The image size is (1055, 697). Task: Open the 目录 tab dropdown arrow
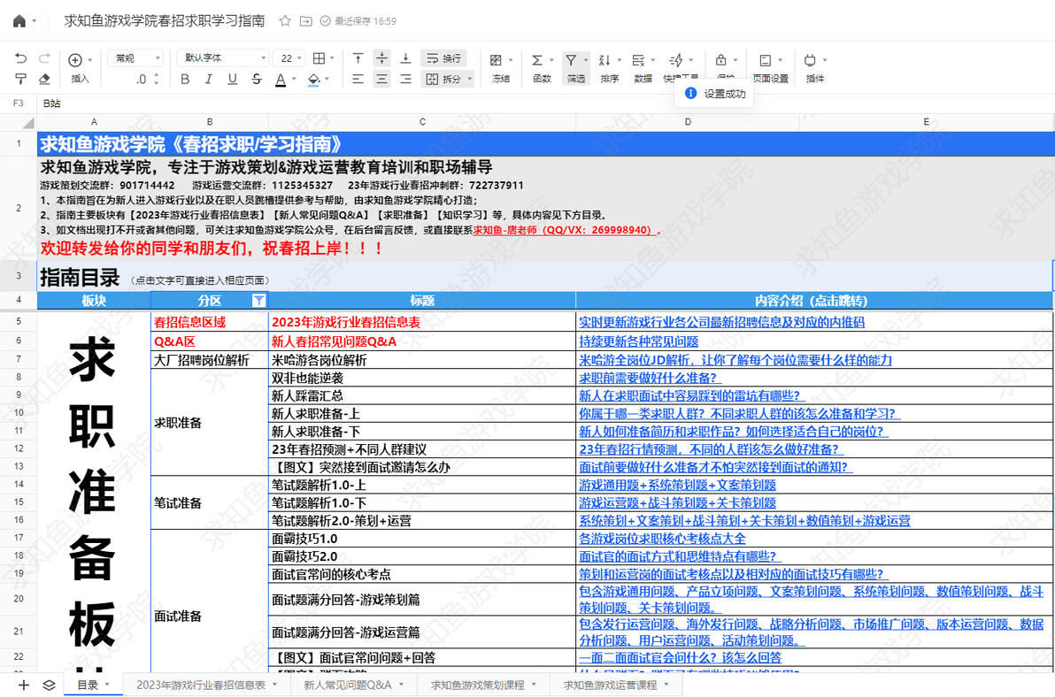click(x=108, y=685)
